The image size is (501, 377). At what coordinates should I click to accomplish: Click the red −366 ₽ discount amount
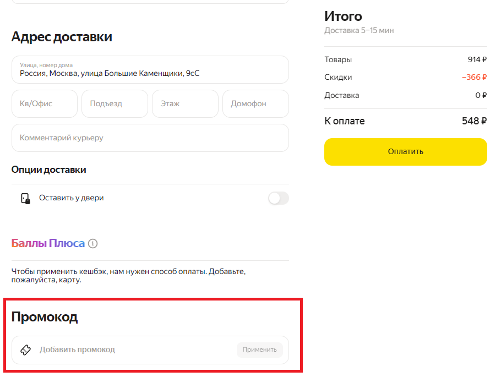click(474, 78)
